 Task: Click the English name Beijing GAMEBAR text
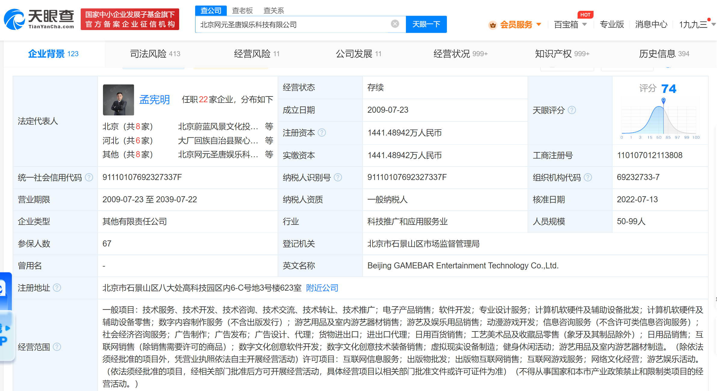point(463,266)
